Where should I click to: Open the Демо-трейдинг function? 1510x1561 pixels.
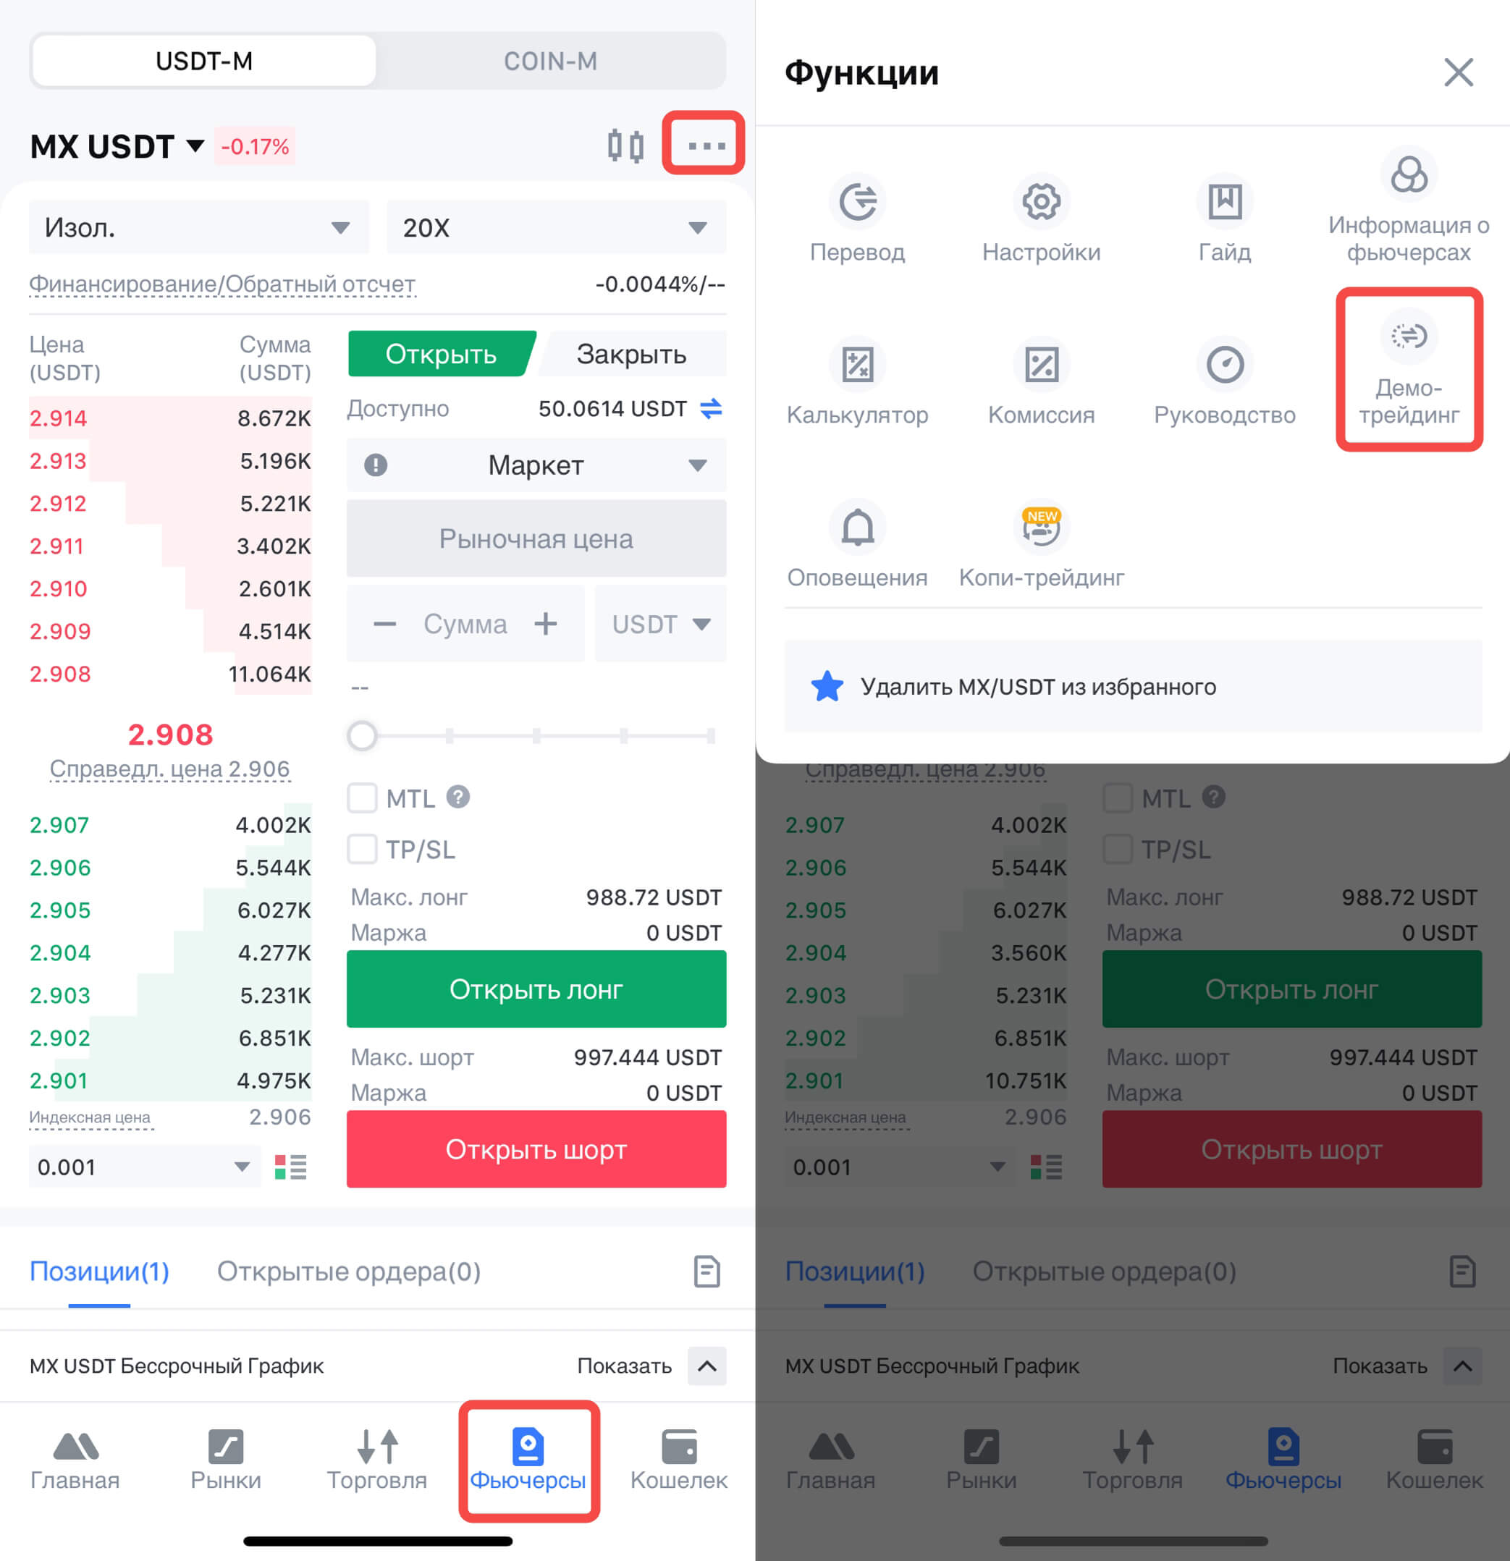click(x=1408, y=370)
